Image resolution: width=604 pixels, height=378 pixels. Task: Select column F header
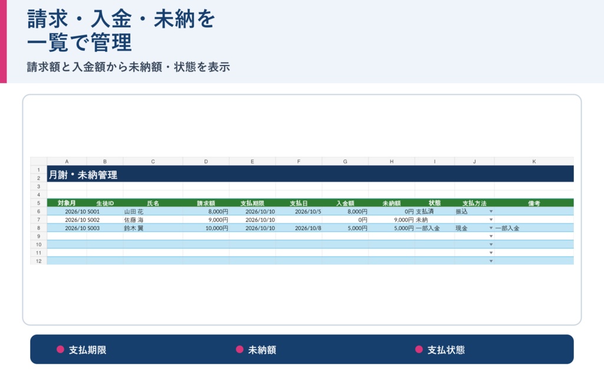(x=298, y=162)
